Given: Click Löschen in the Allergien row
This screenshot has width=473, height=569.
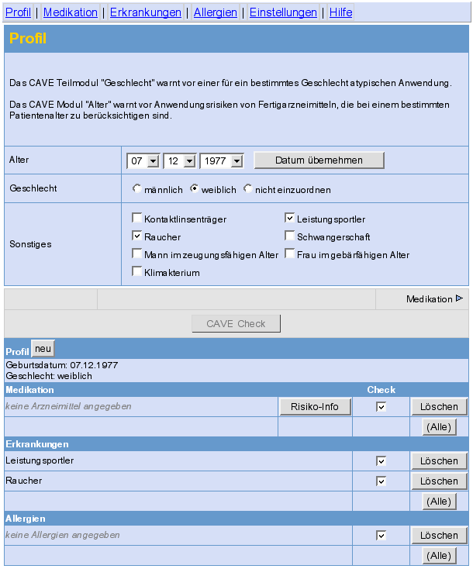Looking at the screenshot, I should 439,536.
